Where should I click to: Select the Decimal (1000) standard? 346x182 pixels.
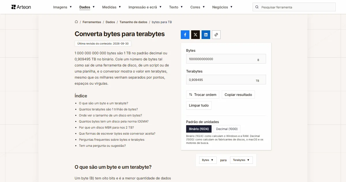click(227, 129)
